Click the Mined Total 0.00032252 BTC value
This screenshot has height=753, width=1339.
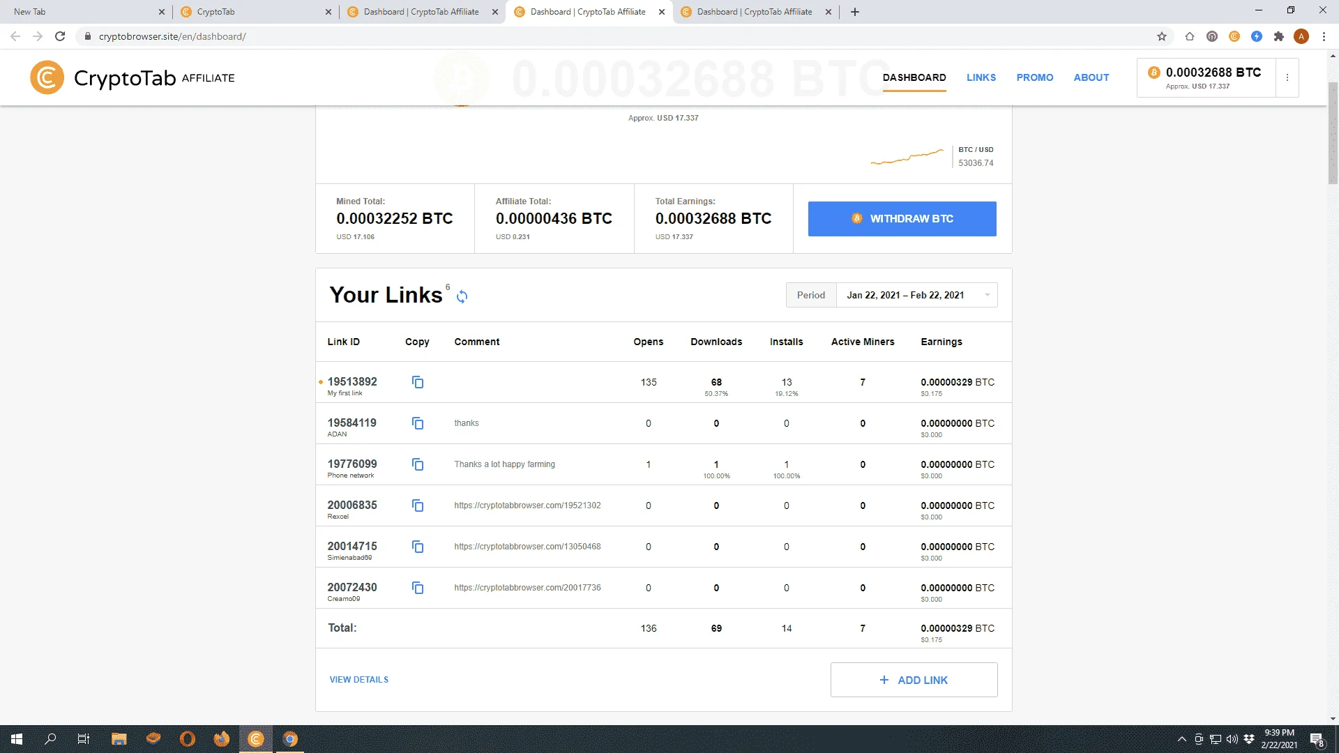point(395,219)
